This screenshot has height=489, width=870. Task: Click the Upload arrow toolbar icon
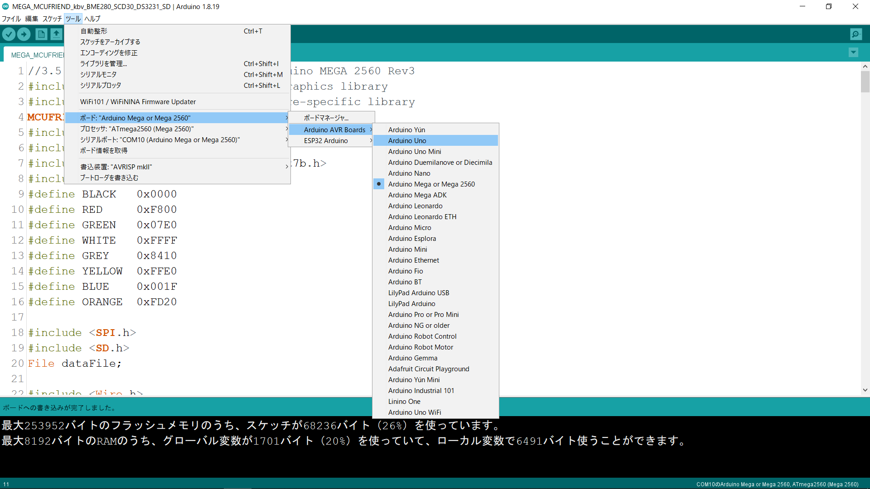(24, 34)
